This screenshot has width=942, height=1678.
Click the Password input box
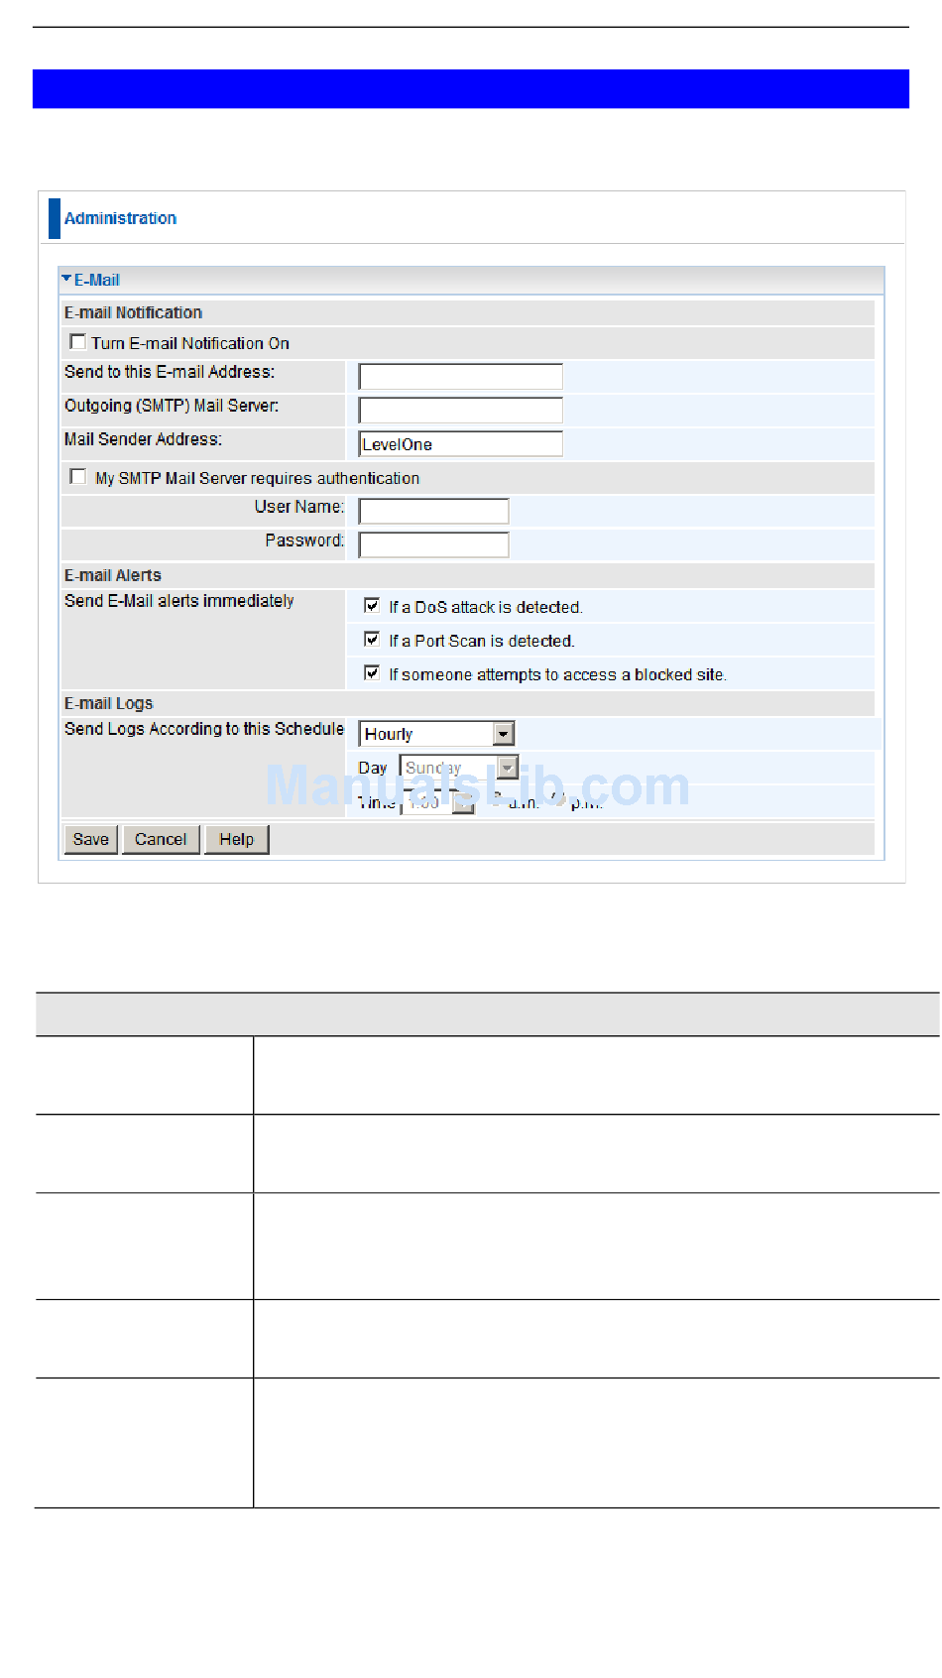433,544
